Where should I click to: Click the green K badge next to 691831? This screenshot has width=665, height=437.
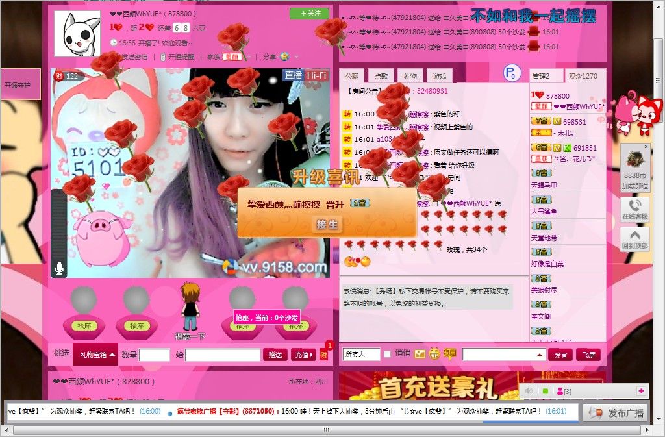tap(567, 148)
